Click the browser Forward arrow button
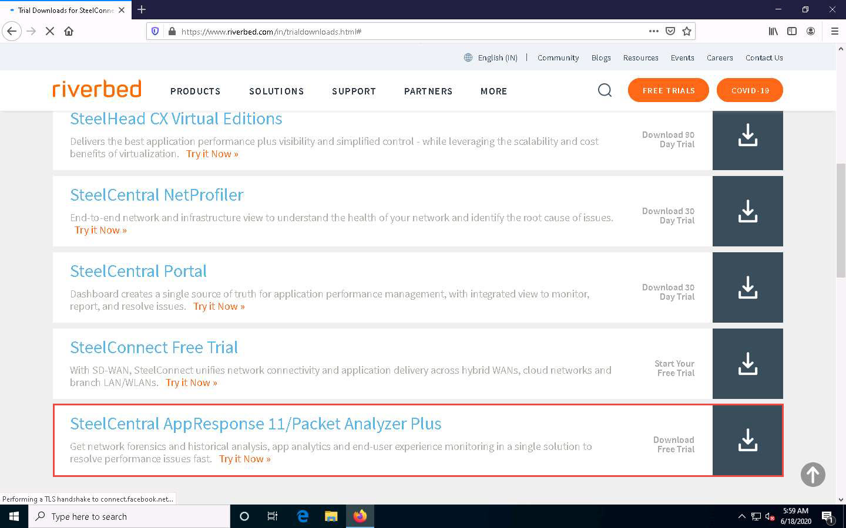846x528 pixels. [31, 31]
